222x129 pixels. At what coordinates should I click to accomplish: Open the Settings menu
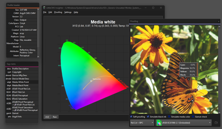(68, 12)
